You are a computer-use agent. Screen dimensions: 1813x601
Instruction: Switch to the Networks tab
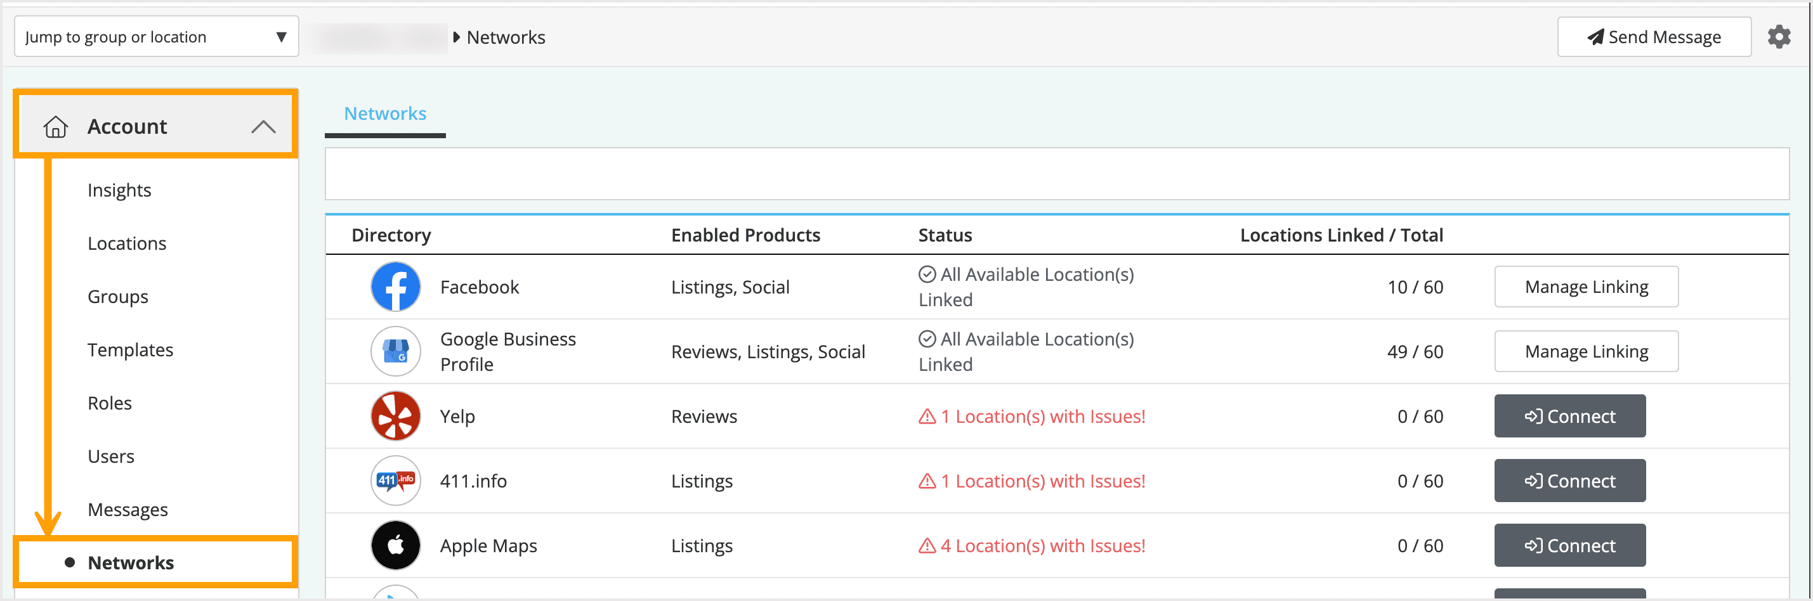384,113
